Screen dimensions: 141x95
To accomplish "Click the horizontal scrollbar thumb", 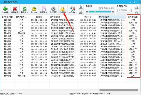I will click(119, 90).
